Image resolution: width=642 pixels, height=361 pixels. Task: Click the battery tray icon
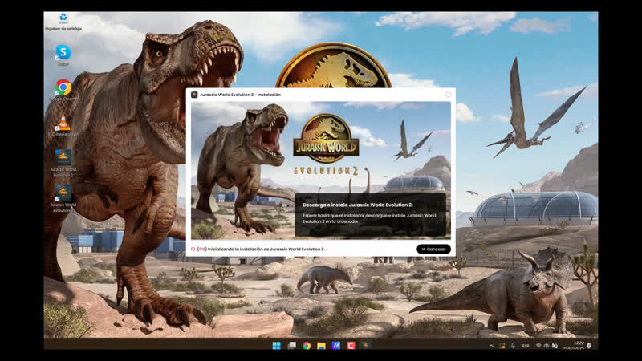tap(555, 346)
